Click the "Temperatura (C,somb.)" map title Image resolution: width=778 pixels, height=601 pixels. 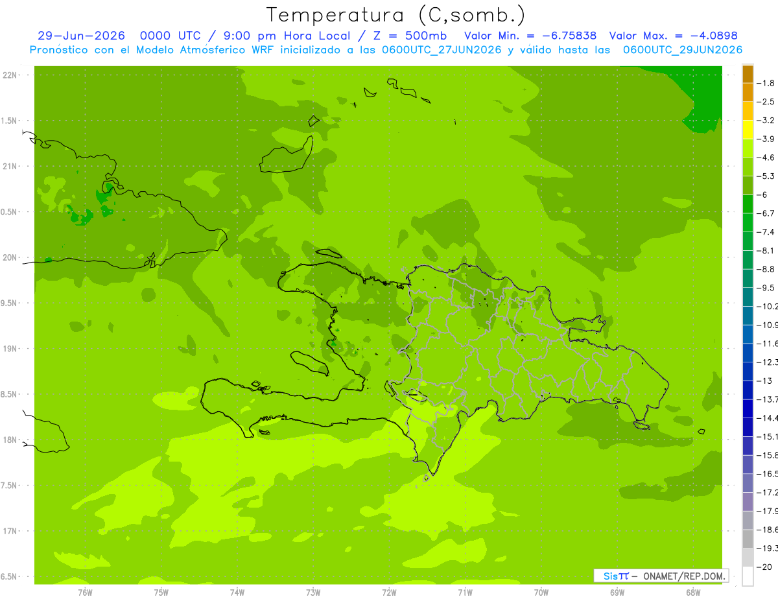396,15
